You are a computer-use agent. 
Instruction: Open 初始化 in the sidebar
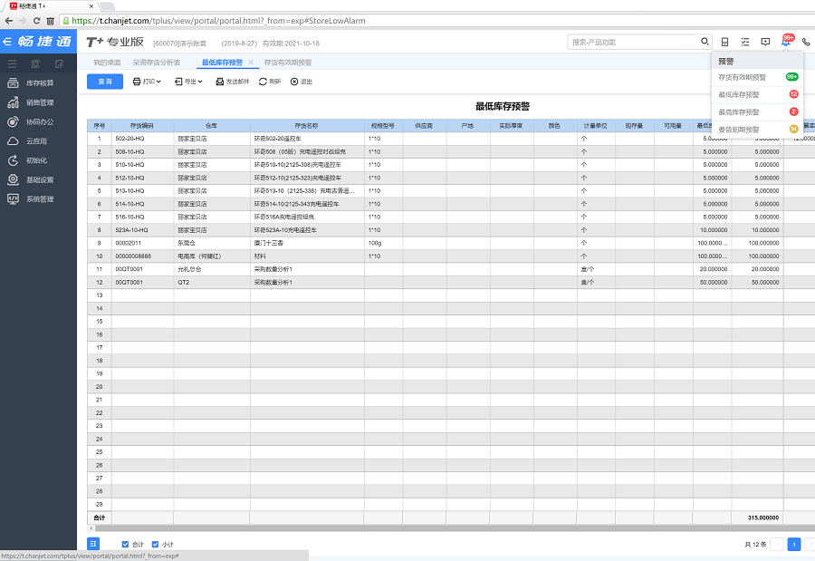(38, 160)
